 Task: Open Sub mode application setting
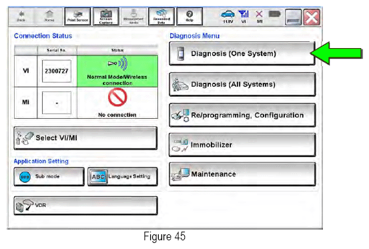click(x=49, y=176)
